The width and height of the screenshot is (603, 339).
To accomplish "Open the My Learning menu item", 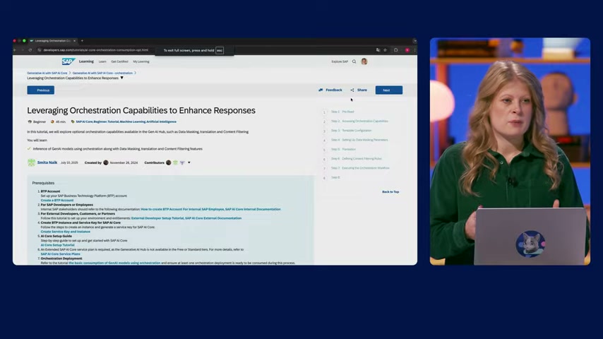I will click(141, 61).
